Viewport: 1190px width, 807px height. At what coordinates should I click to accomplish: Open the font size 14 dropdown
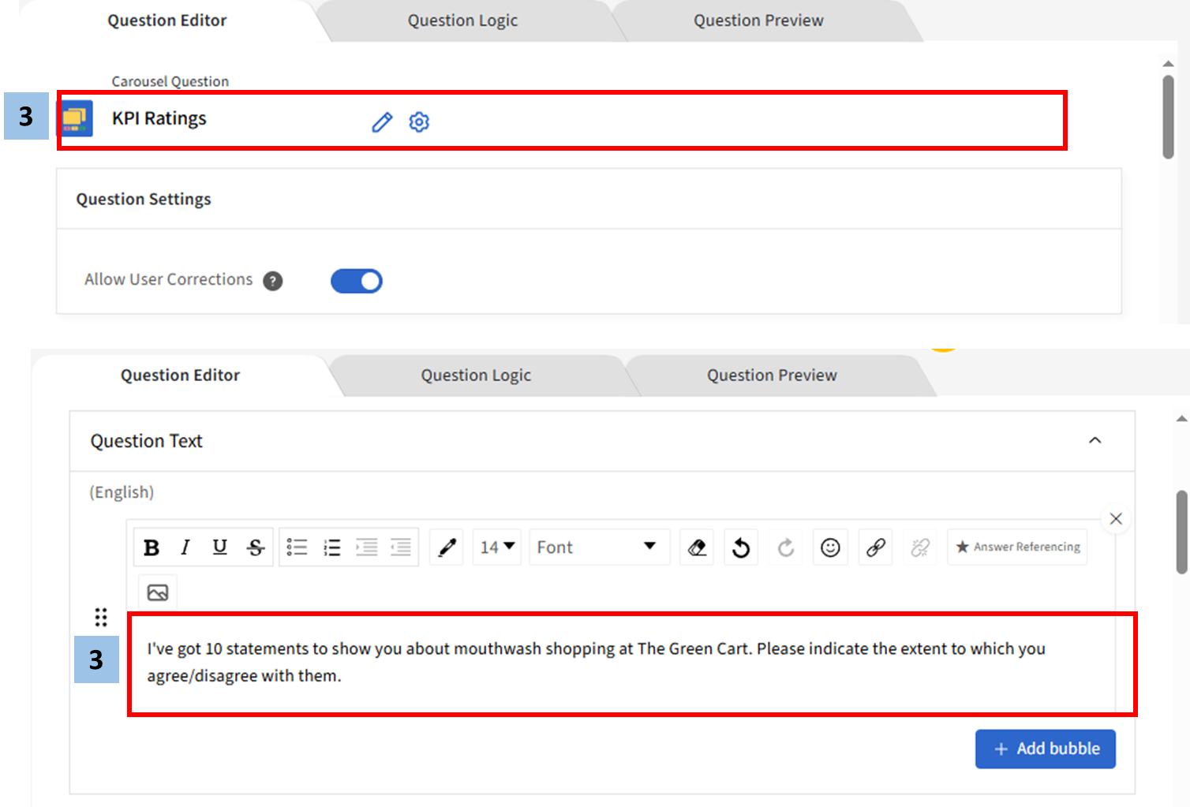click(497, 547)
